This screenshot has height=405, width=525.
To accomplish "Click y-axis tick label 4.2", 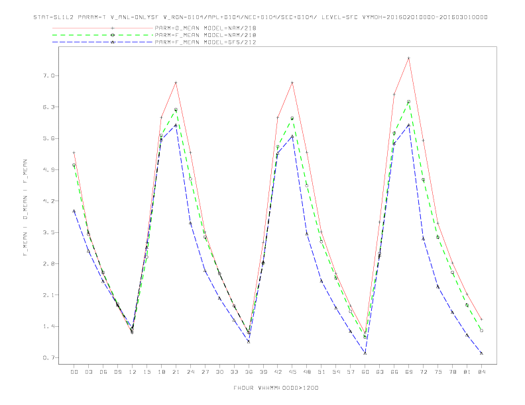I will tap(48, 201).
